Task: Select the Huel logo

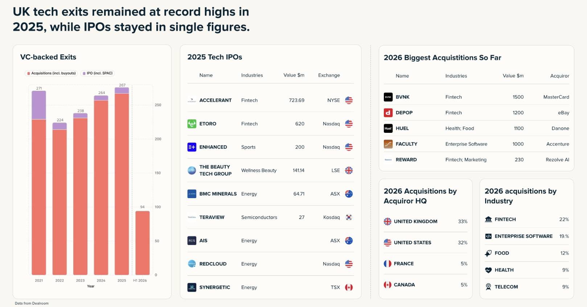Action: click(x=388, y=128)
